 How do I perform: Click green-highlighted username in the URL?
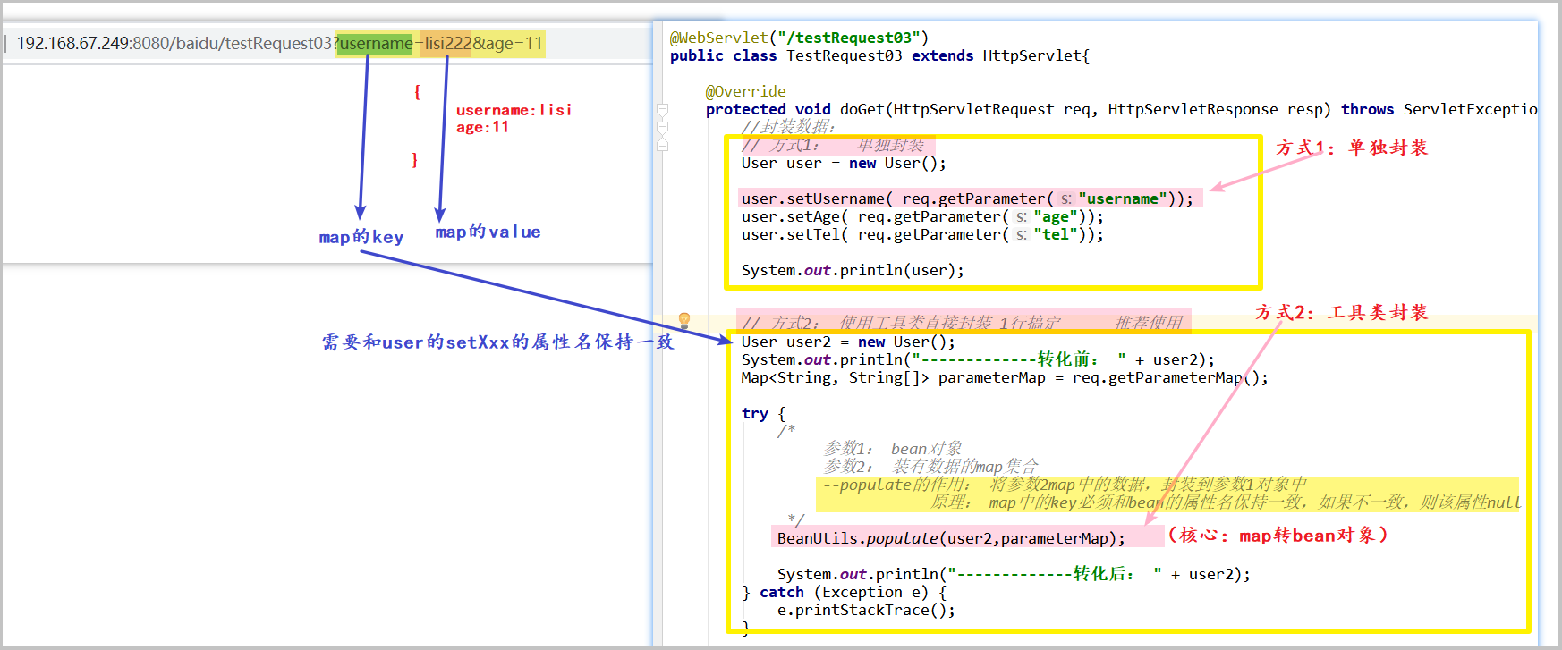(x=375, y=43)
